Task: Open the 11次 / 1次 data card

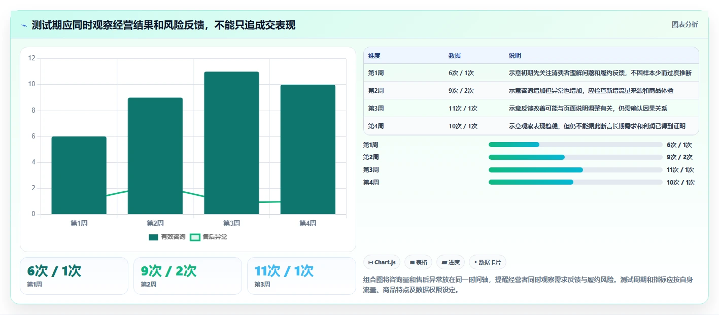Action: point(301,276)
